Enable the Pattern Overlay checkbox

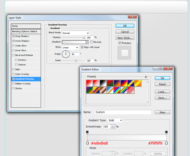point(14,84)
